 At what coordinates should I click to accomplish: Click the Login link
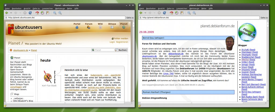[112, 42]
